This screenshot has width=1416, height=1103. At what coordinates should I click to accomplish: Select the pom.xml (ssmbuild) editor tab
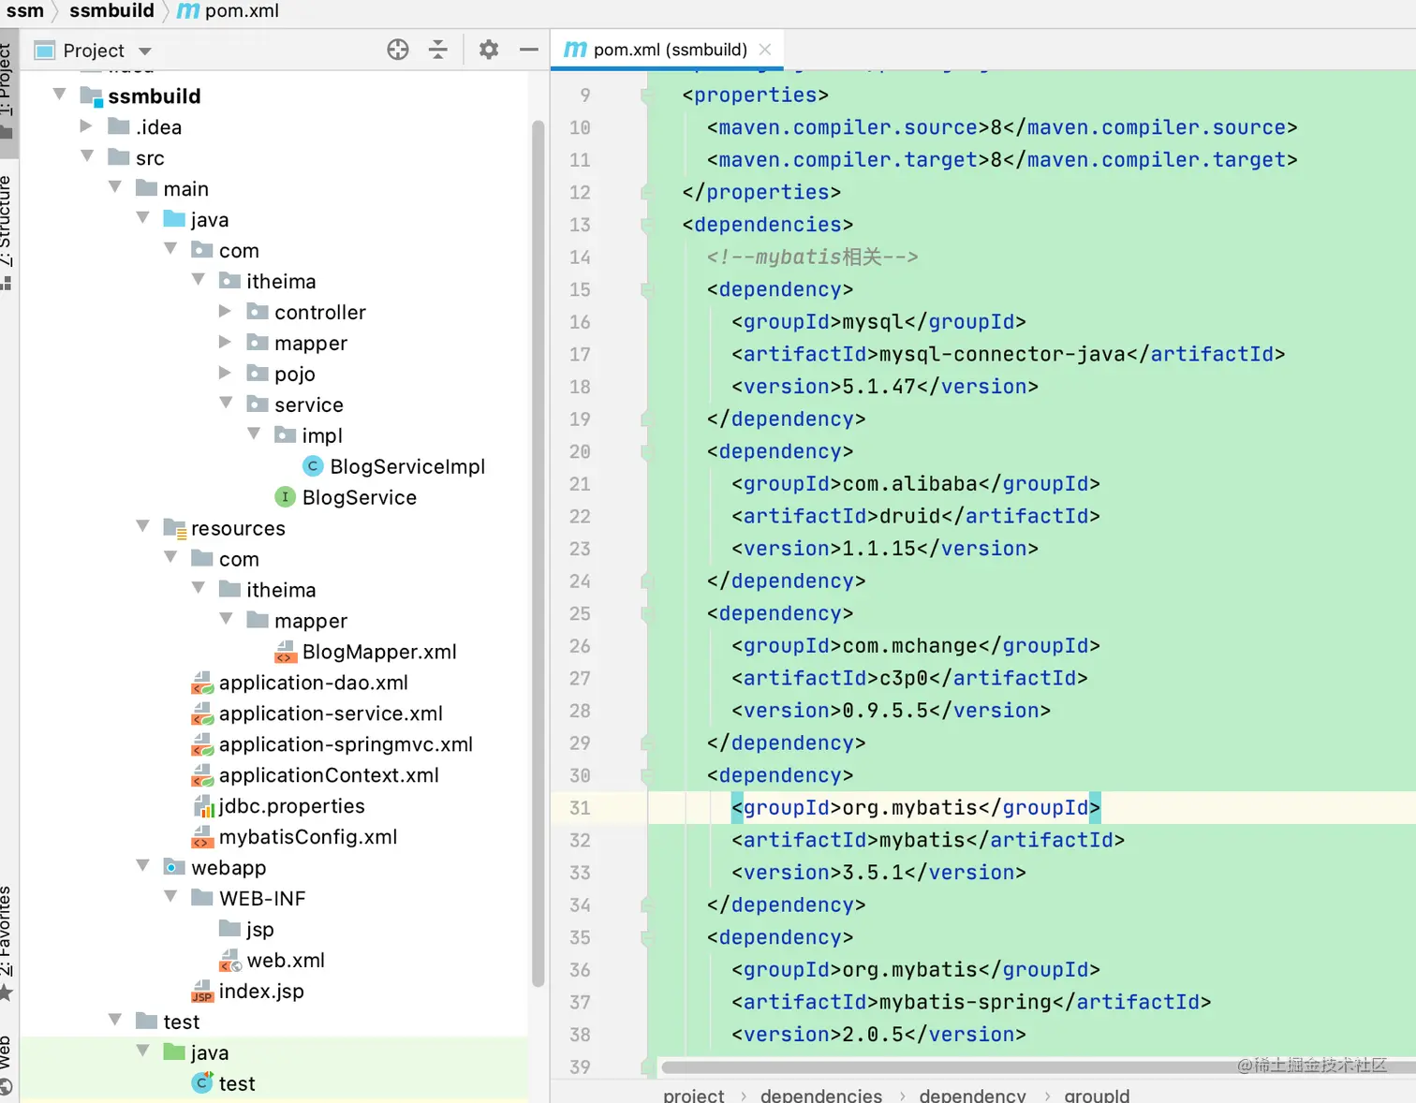pos(667,50)
